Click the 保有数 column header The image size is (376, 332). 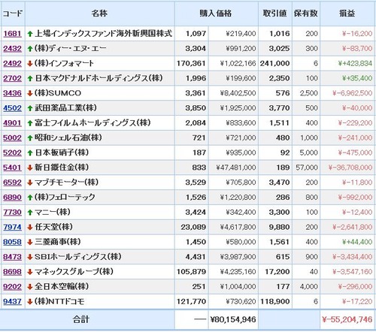[306, 14]
